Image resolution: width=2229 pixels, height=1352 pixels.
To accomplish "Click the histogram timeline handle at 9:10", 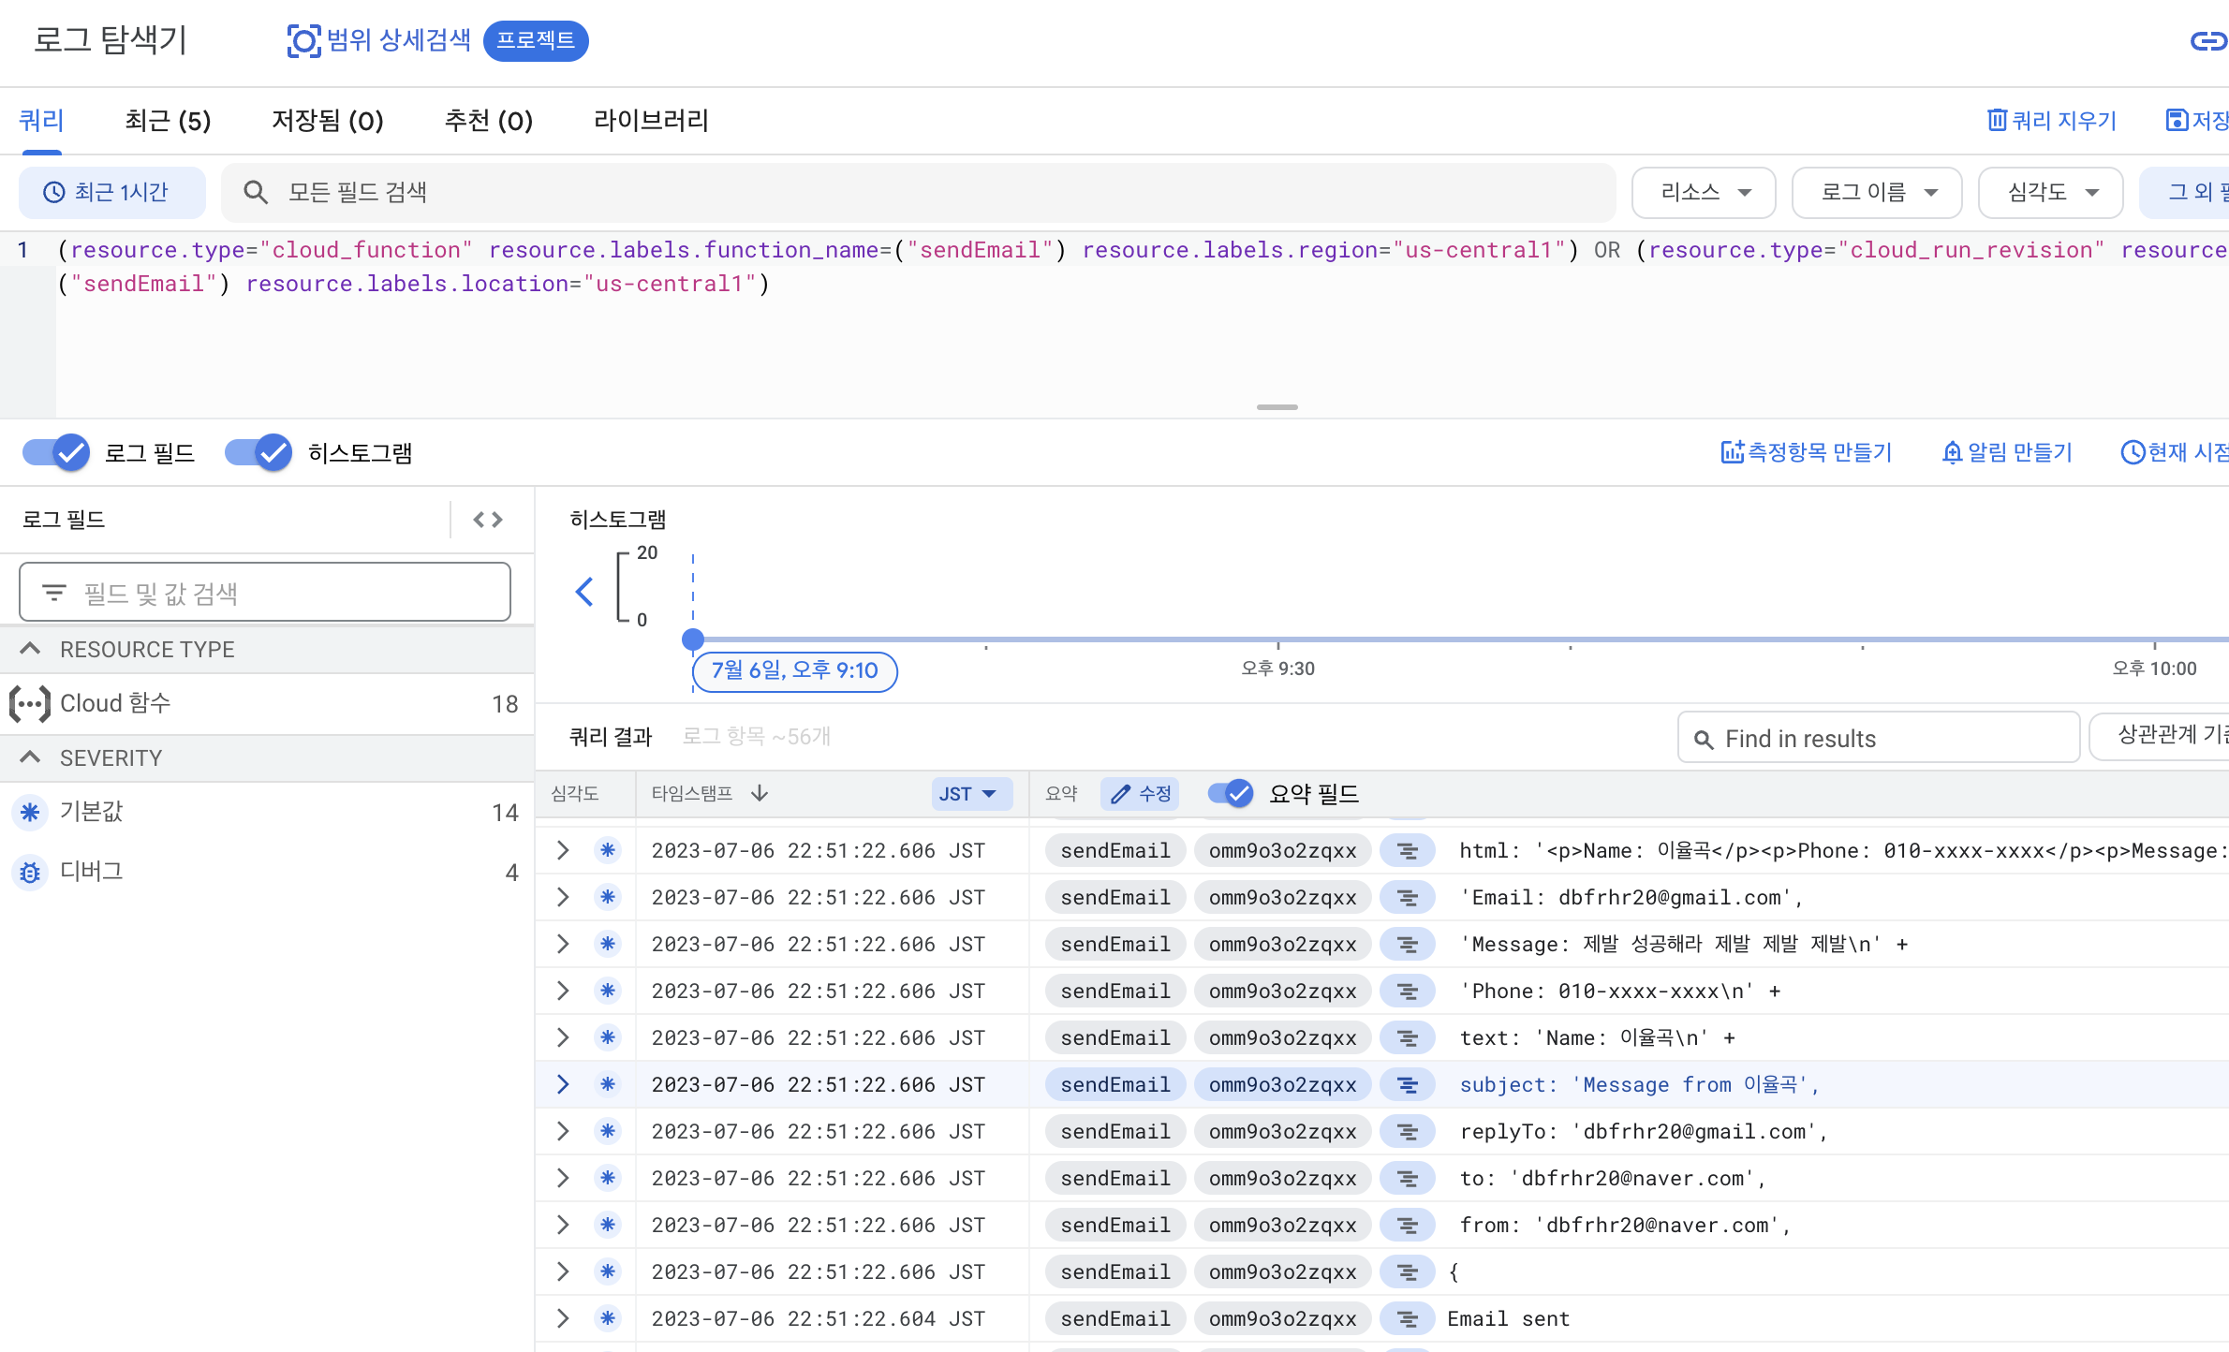I will tap(693, 639).
